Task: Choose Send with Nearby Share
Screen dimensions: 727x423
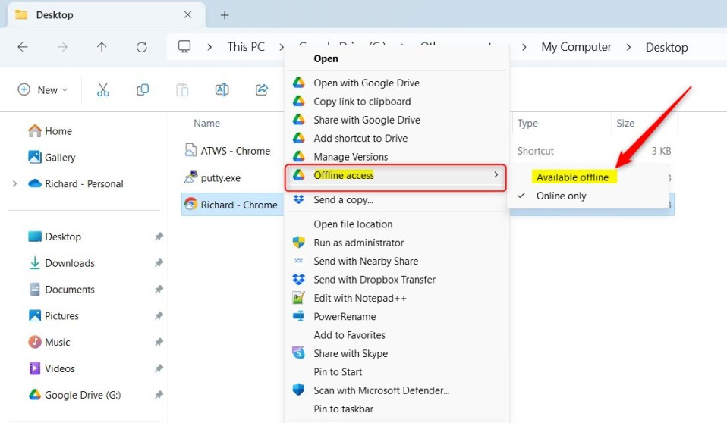Action: coord(396,262)
